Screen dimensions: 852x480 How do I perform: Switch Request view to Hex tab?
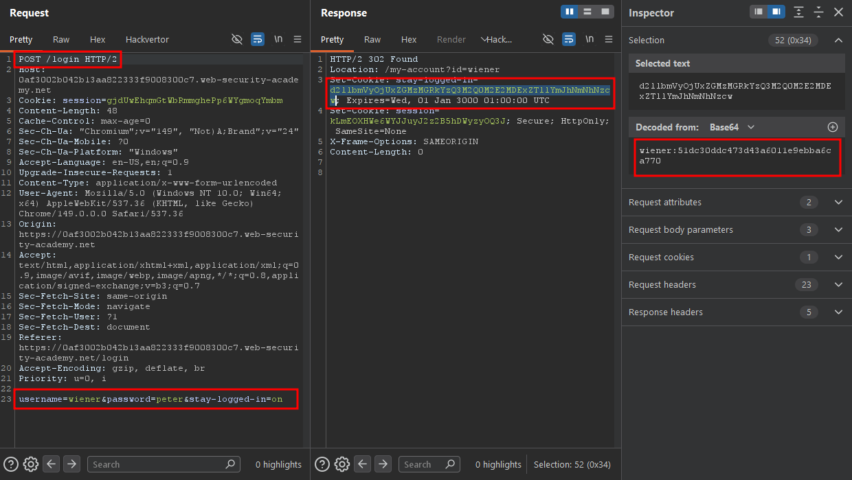98,40
